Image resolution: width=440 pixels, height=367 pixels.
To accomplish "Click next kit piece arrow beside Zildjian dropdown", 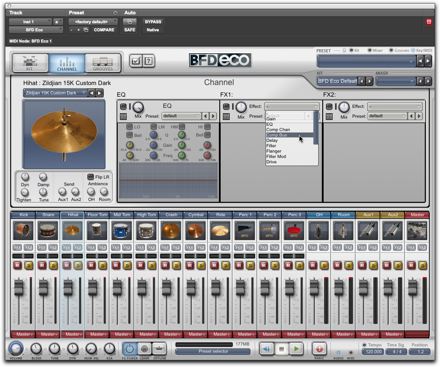I will click(99, 93).
